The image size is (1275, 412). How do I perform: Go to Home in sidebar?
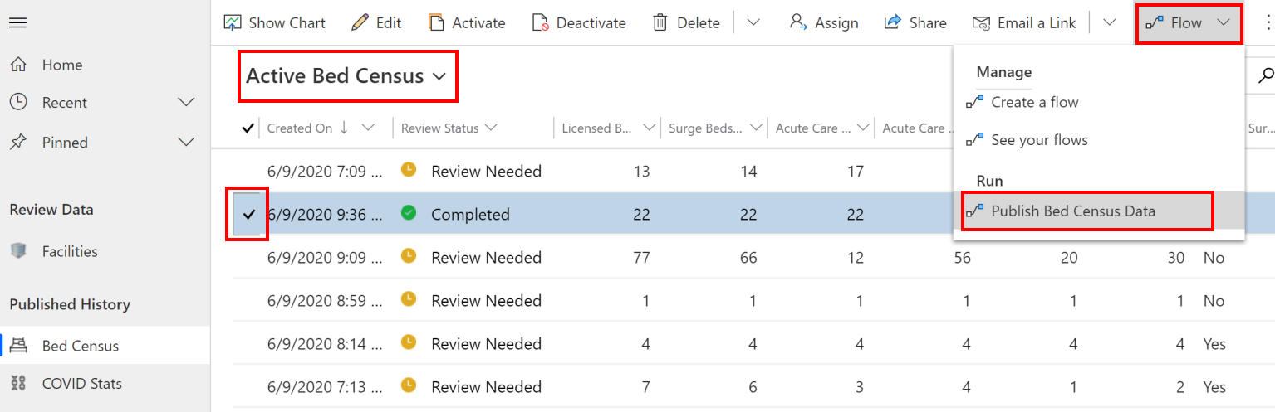(62, 65)
